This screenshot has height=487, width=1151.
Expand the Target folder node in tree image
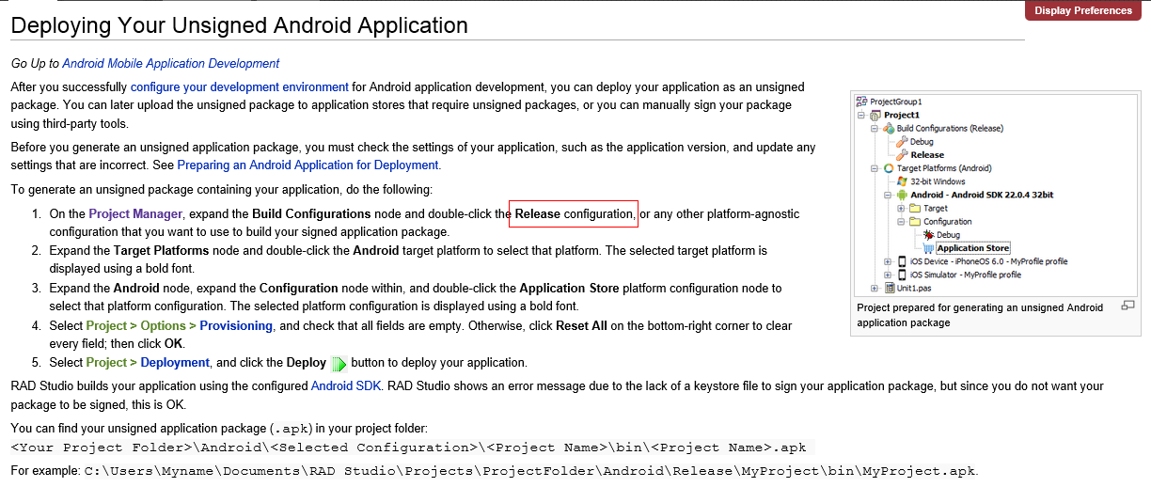click(x=901, y=208)
